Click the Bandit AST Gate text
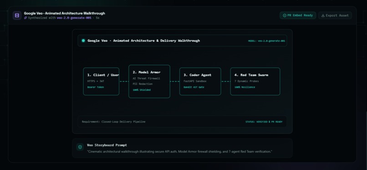 point(194,87)
